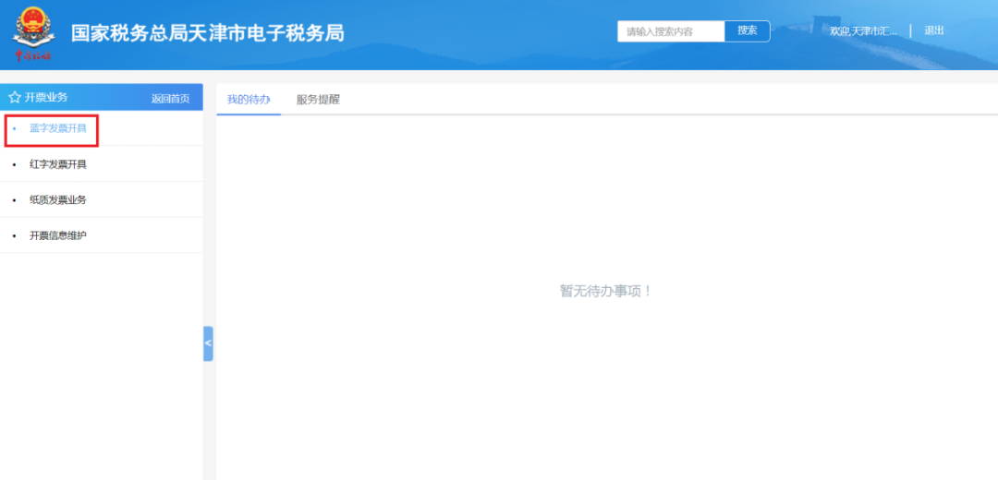Open 开票信息维护 menu entry
998x480 pixels.
click(x=58, y=236)
